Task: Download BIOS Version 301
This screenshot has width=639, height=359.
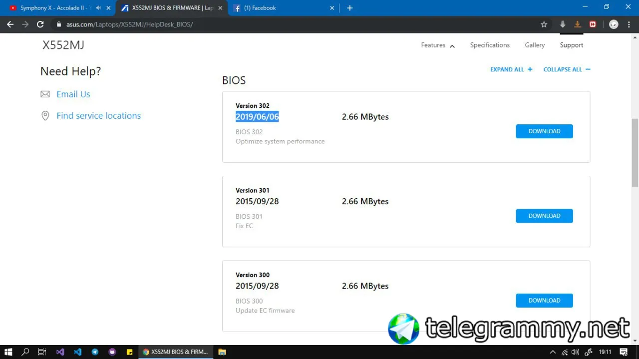Action: click(544, 216)
